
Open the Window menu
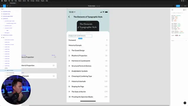(38, 1)
